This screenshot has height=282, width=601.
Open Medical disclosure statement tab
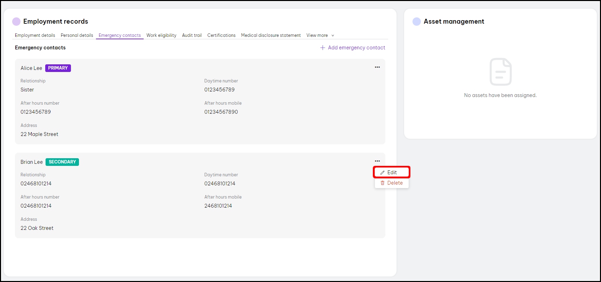pos(271,35)
